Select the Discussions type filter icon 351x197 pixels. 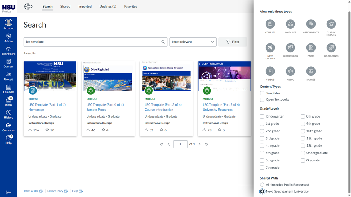[x=290, y=48]
